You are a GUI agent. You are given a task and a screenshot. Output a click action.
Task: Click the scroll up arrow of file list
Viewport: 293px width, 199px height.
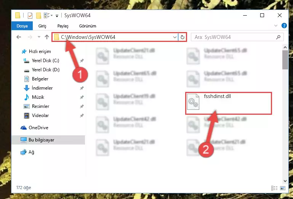pyautogui.click(x=285, y=48)
